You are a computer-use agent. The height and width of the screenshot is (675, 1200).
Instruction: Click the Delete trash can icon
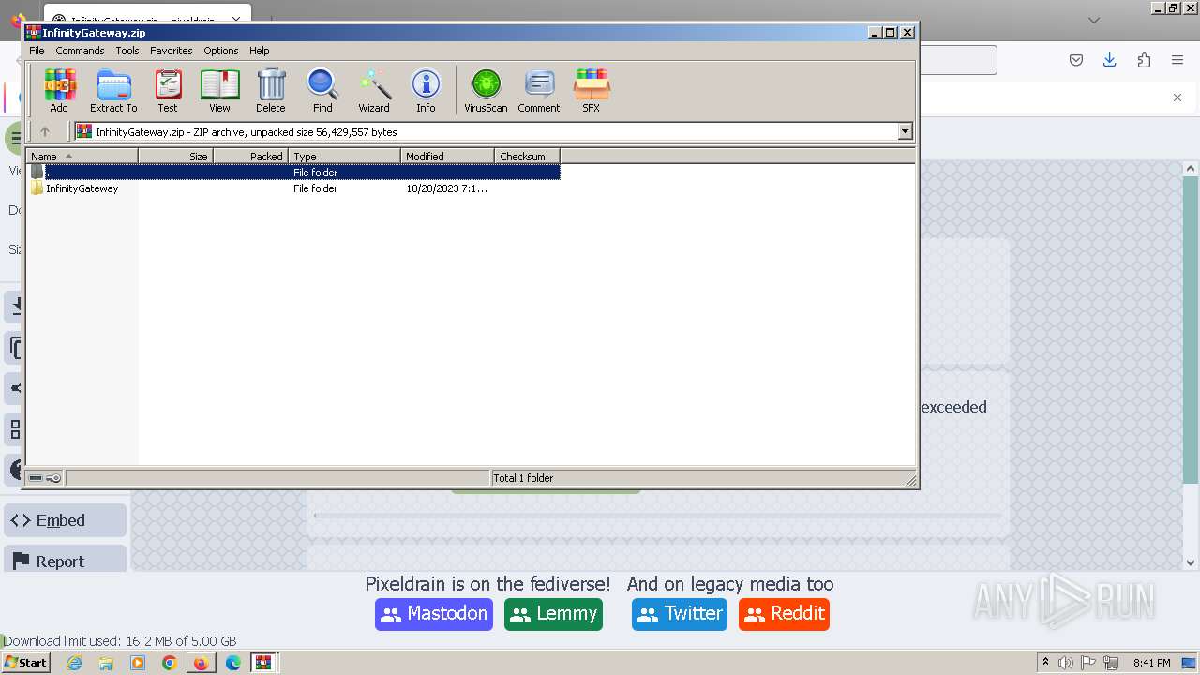click(271, 91)
